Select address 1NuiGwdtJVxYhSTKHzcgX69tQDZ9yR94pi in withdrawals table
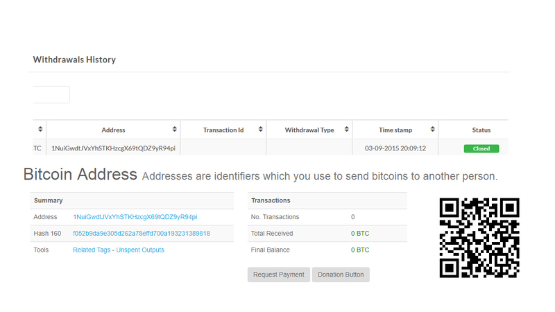Viewport: 555px width, 312px height. pos(113,148)
